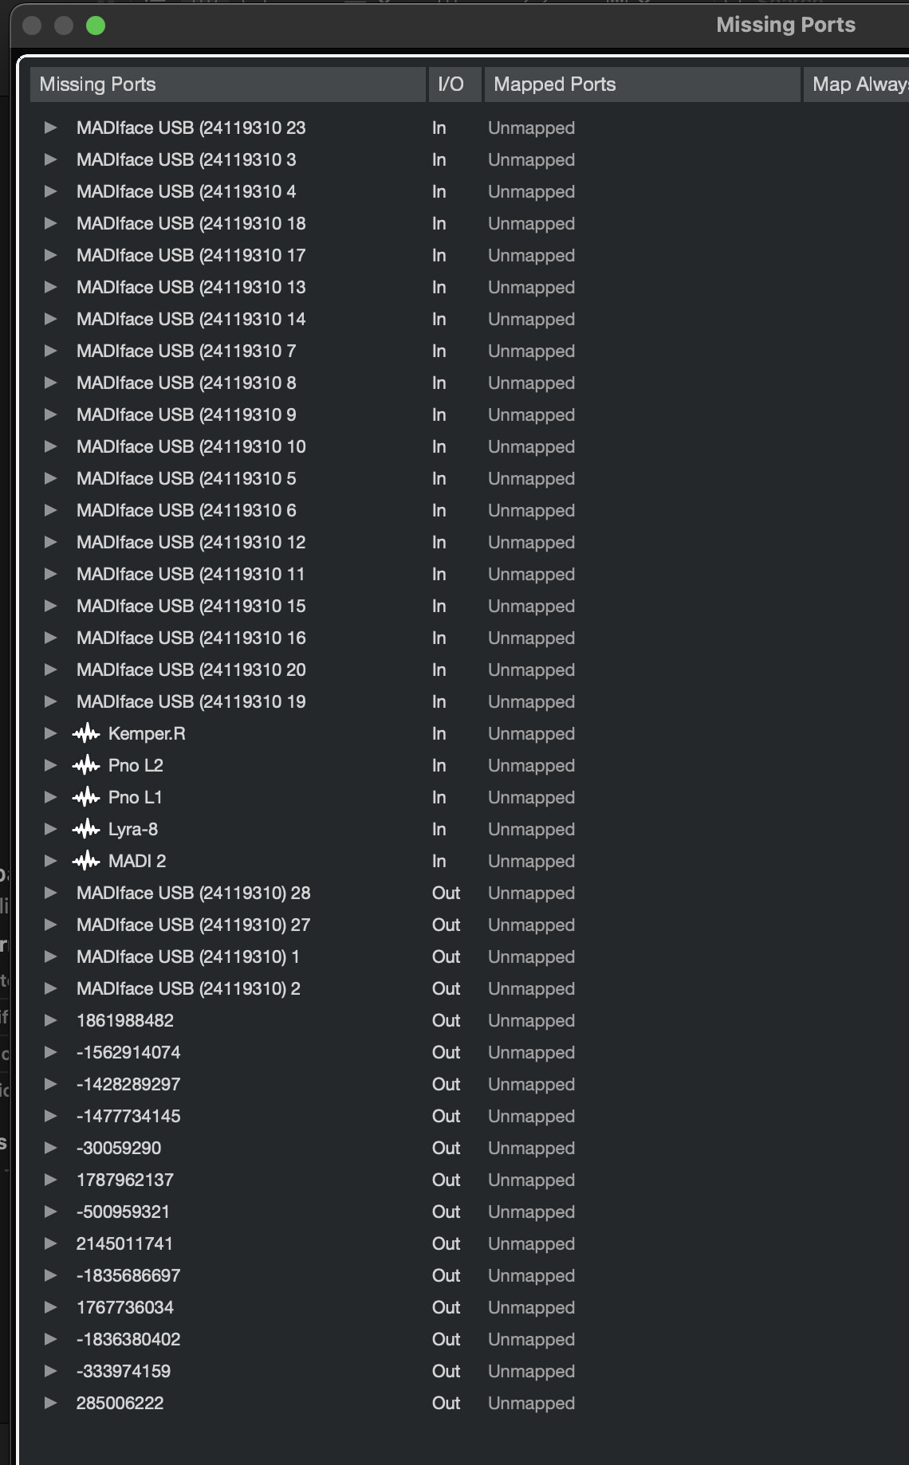Open Unmapped dropdown for MADIface USB (24119310 3
Image resolution: width=909 pixels, height=1465 pixels.
531,159
